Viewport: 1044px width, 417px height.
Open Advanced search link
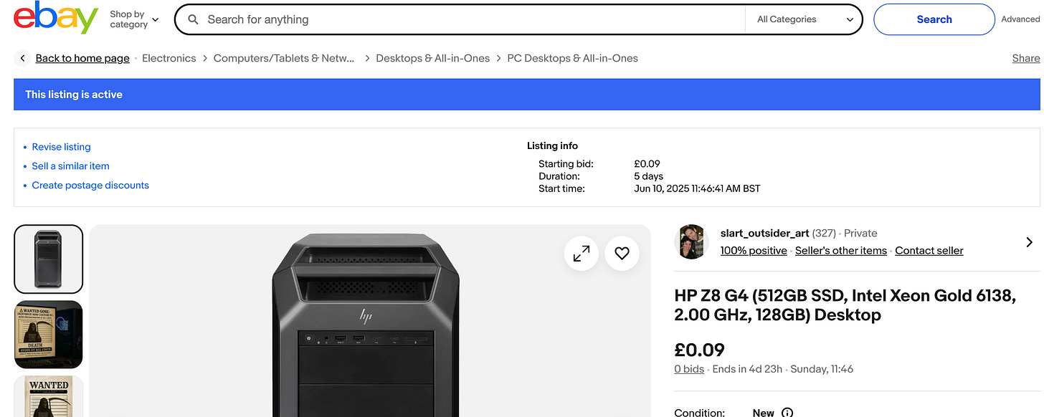click(x=1020, y=19)
